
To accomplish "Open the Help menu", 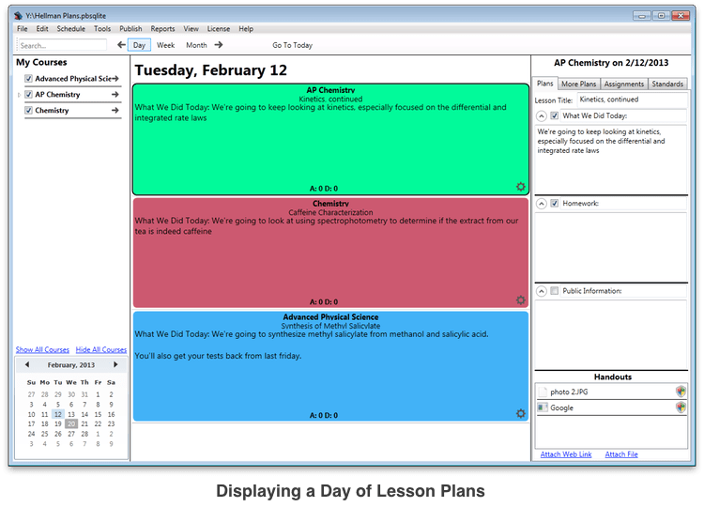I will click(246, 29).
